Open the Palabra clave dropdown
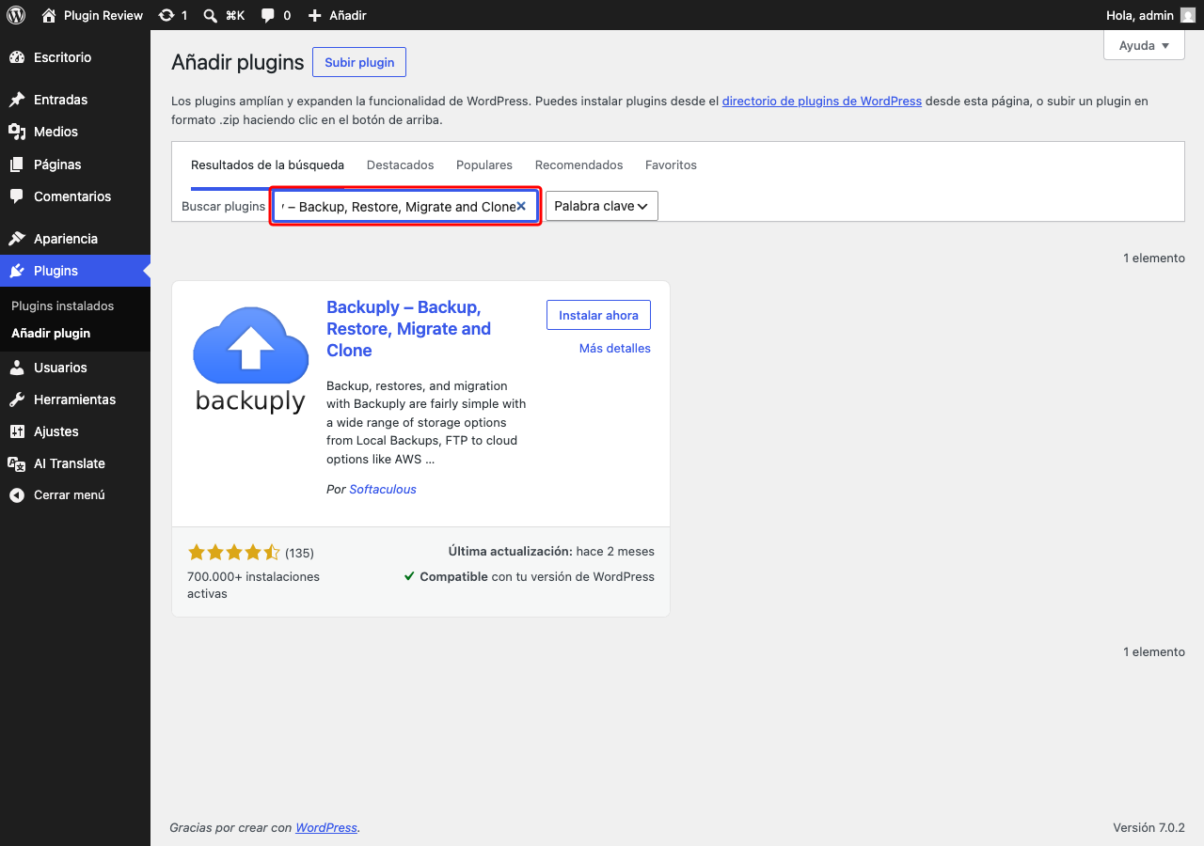This screenshot has height=846, width=1204. click(x=602, y=206)
